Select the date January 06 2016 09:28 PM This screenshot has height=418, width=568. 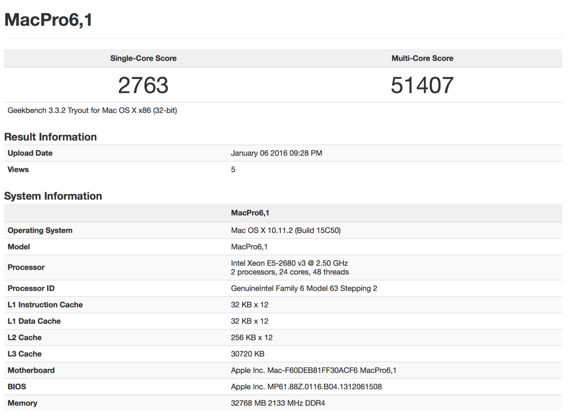coord(276,153)
